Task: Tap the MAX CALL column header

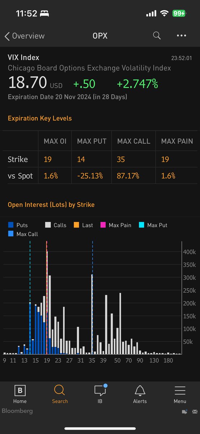Action: pyautogui.click(x=134, y=141)
